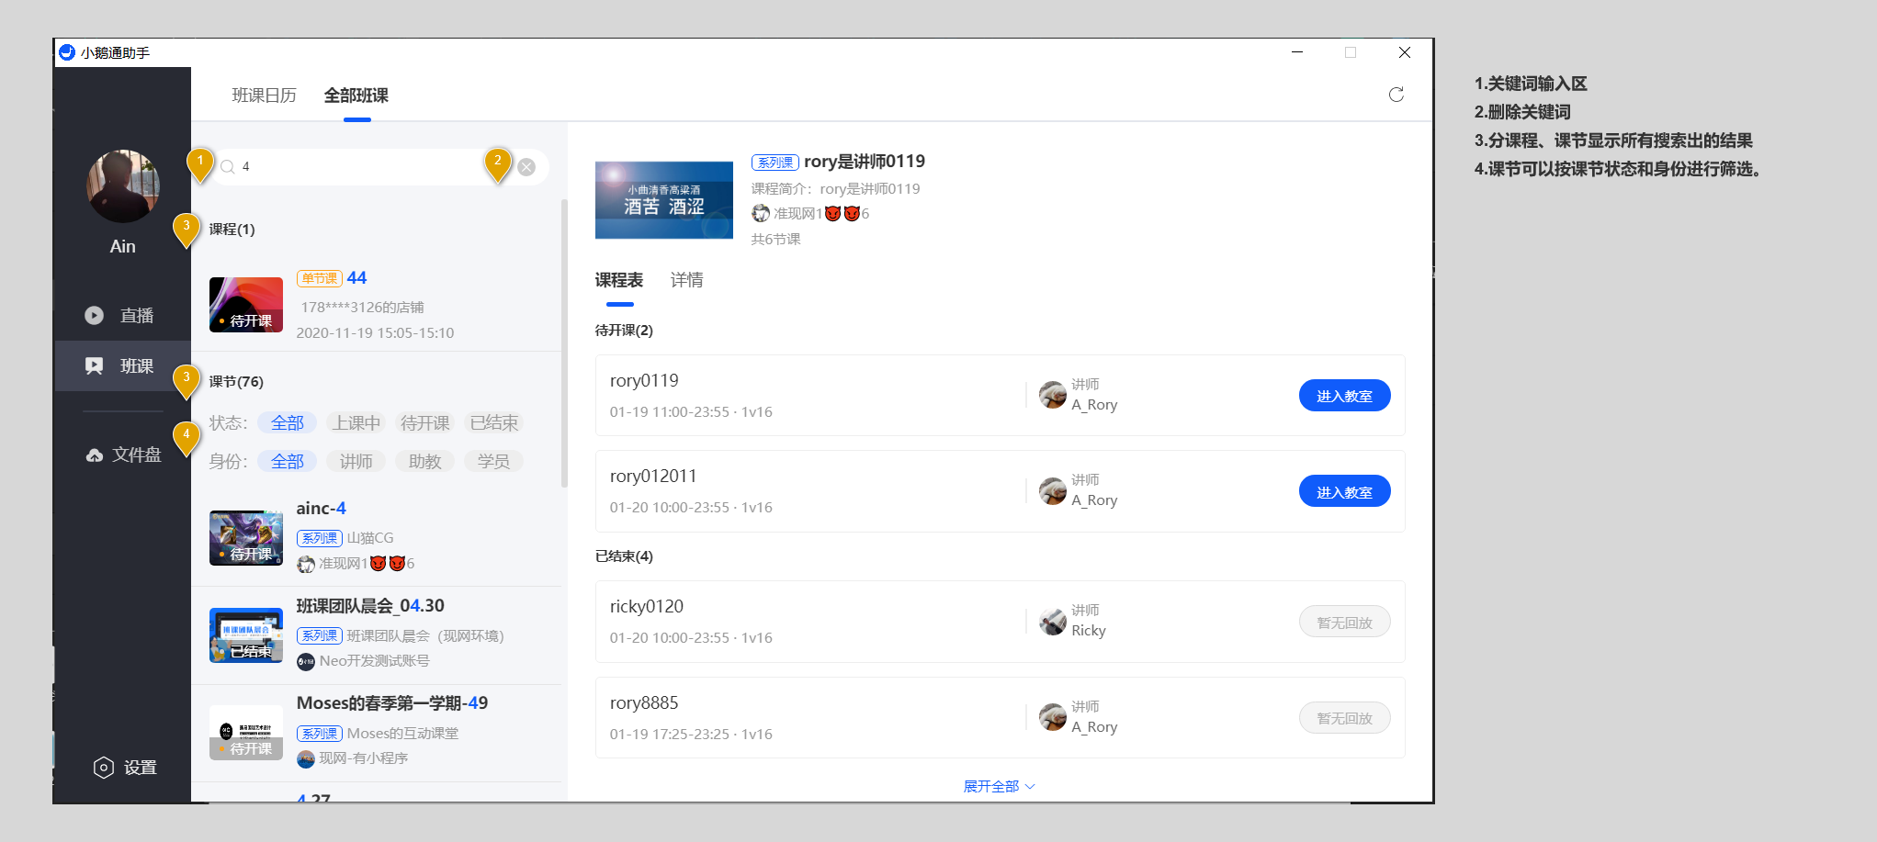Open 直播 live section in sidebar
The width and height of the screenshot is (1877, 842).
coord(123,316)
